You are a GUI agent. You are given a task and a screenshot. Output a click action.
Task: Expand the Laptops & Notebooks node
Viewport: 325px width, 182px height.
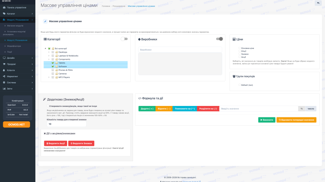pos(49,56)
